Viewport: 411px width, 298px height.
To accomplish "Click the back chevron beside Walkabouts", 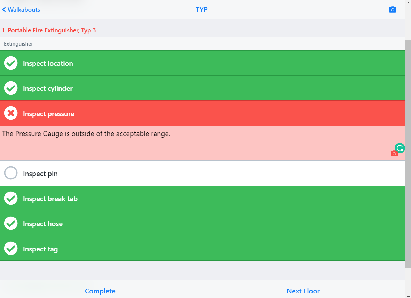I will (x=4, y=9).
